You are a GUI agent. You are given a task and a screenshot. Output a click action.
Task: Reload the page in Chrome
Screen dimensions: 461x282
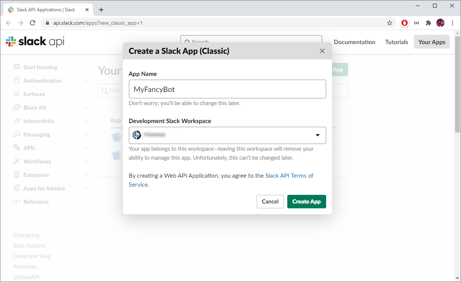(33, 23)
